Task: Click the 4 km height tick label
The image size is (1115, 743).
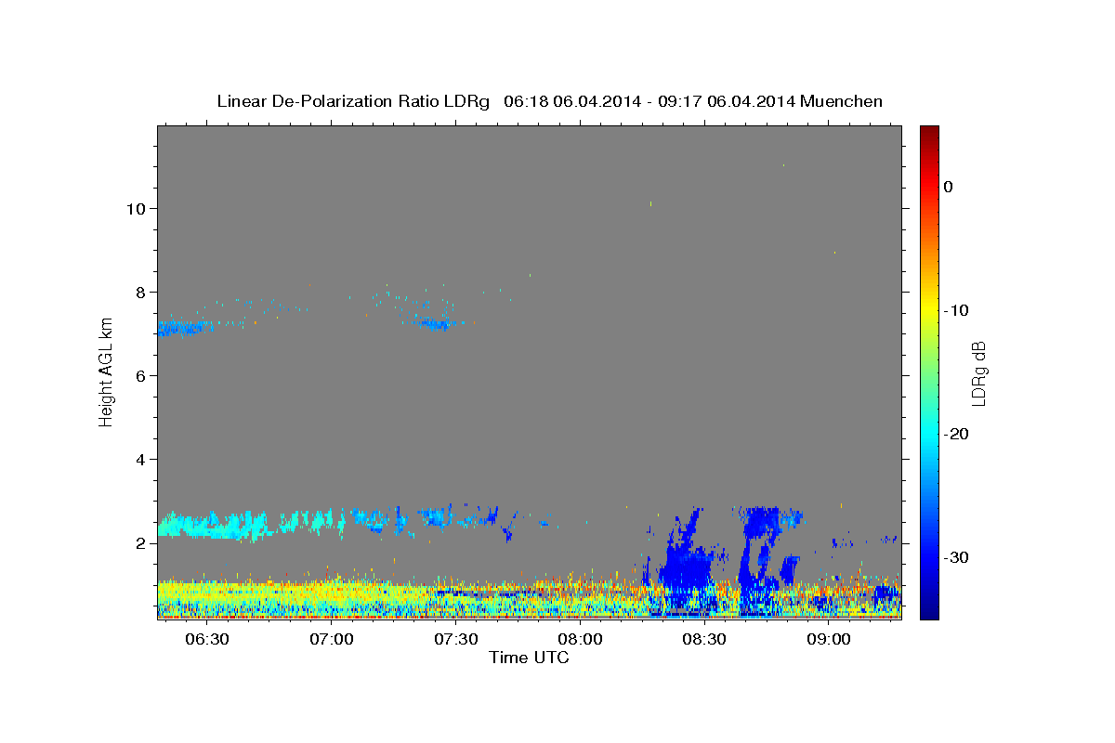Action: point(140,459)
